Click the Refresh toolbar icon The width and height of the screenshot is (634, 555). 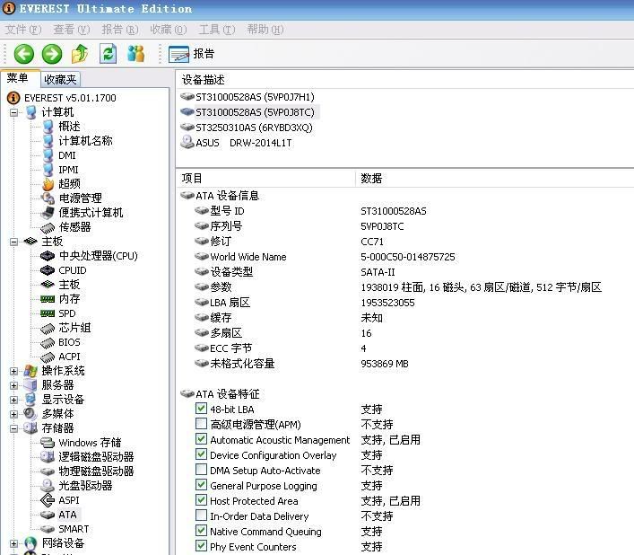click(x=109, y=54)
